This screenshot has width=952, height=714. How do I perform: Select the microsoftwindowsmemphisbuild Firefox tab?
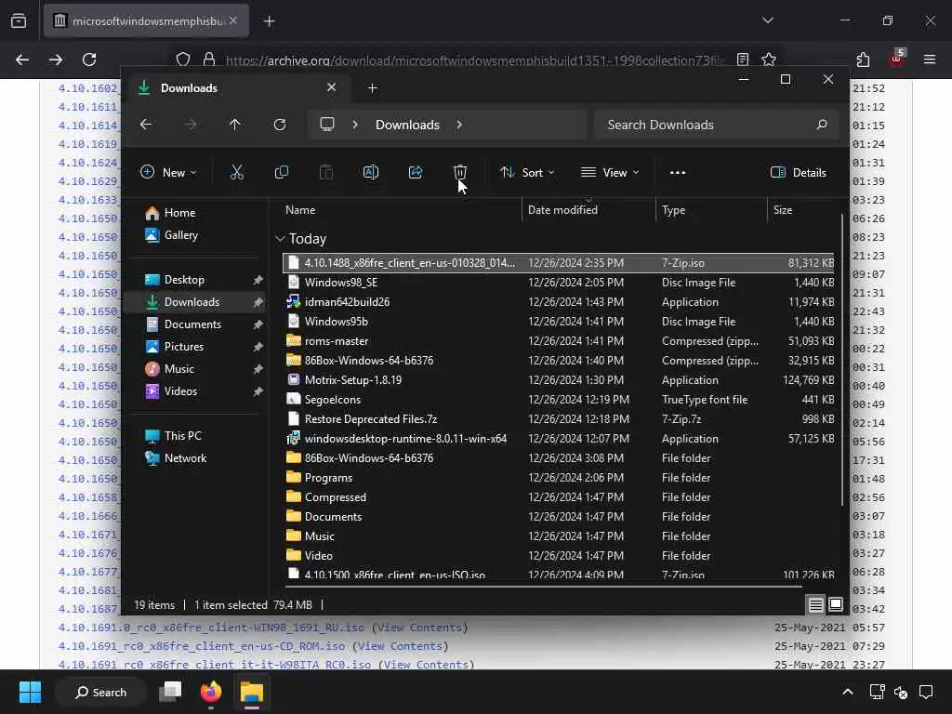tap(146, 21)
